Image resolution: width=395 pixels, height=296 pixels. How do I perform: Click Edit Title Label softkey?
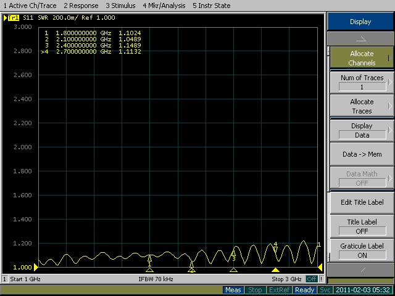click(362, 202)
